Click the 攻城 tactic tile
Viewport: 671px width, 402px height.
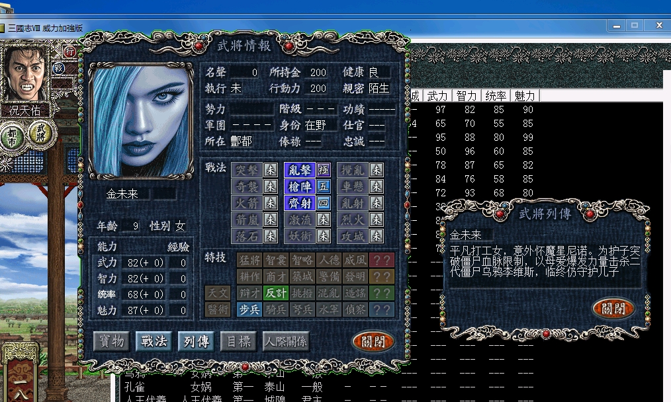(353, 235)
